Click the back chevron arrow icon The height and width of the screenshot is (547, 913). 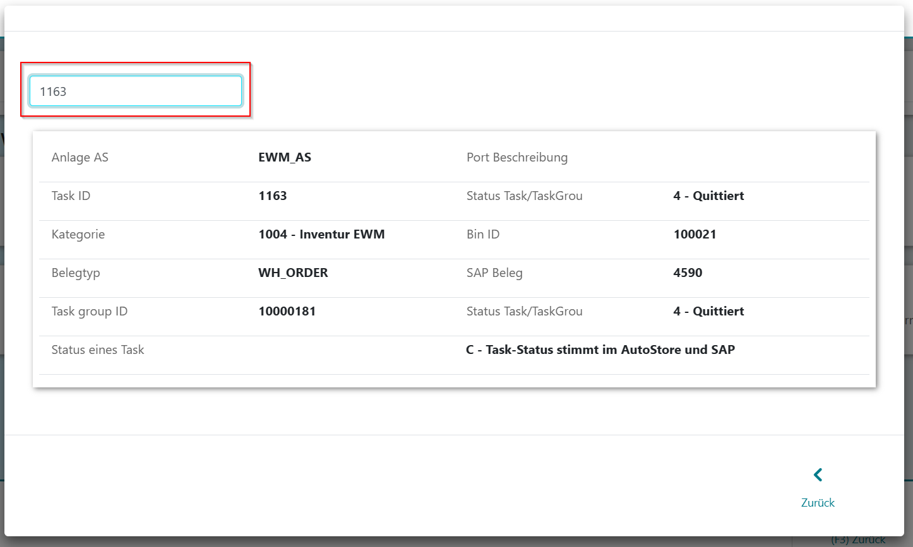818,475
